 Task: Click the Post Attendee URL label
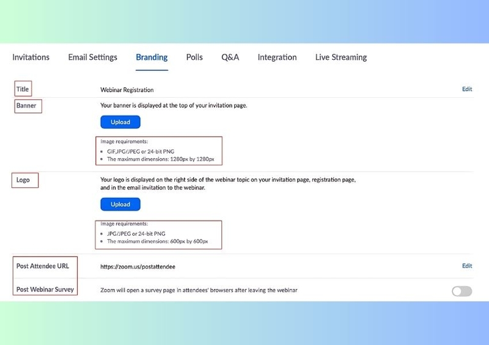[43, 266]
